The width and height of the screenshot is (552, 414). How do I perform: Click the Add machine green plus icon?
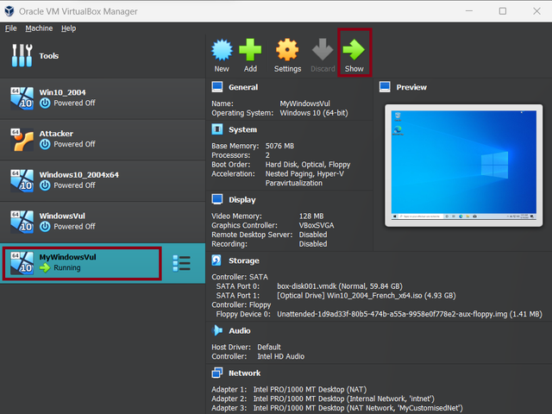click(x=250, y=50)
